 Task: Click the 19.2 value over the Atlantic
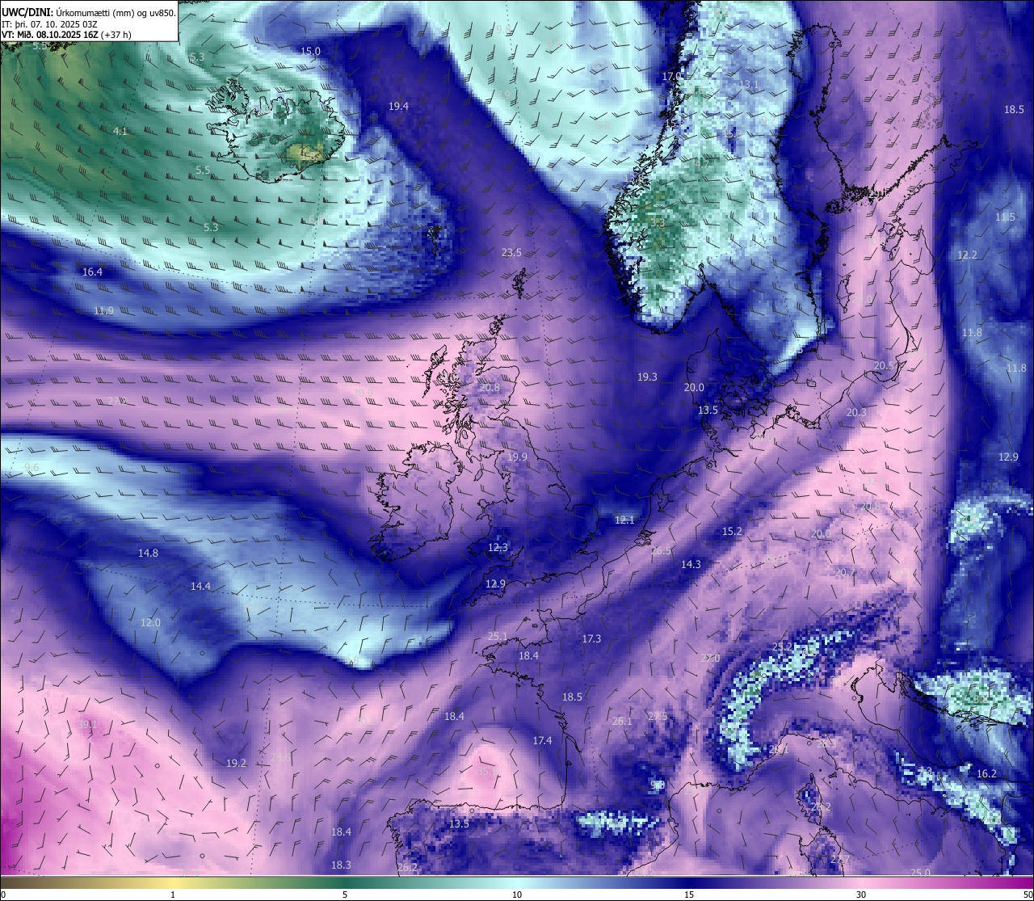[236, 763]
